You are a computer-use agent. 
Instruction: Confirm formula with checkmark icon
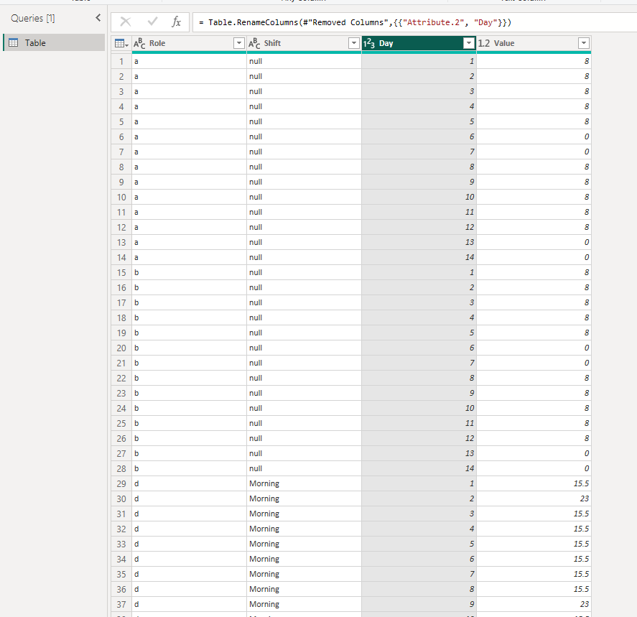152,22
